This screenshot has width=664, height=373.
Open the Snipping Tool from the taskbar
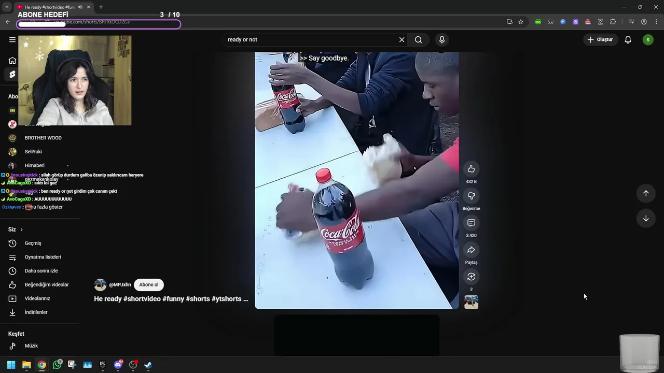tap(72, 365)
